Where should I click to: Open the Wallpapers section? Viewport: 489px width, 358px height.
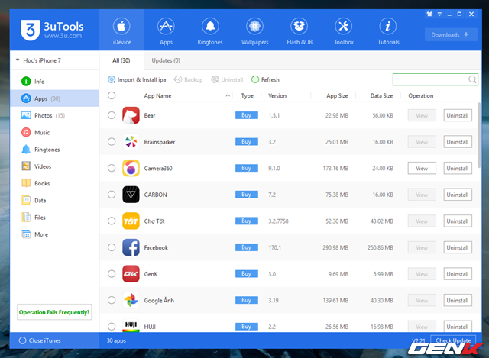(x=254, y=30)
